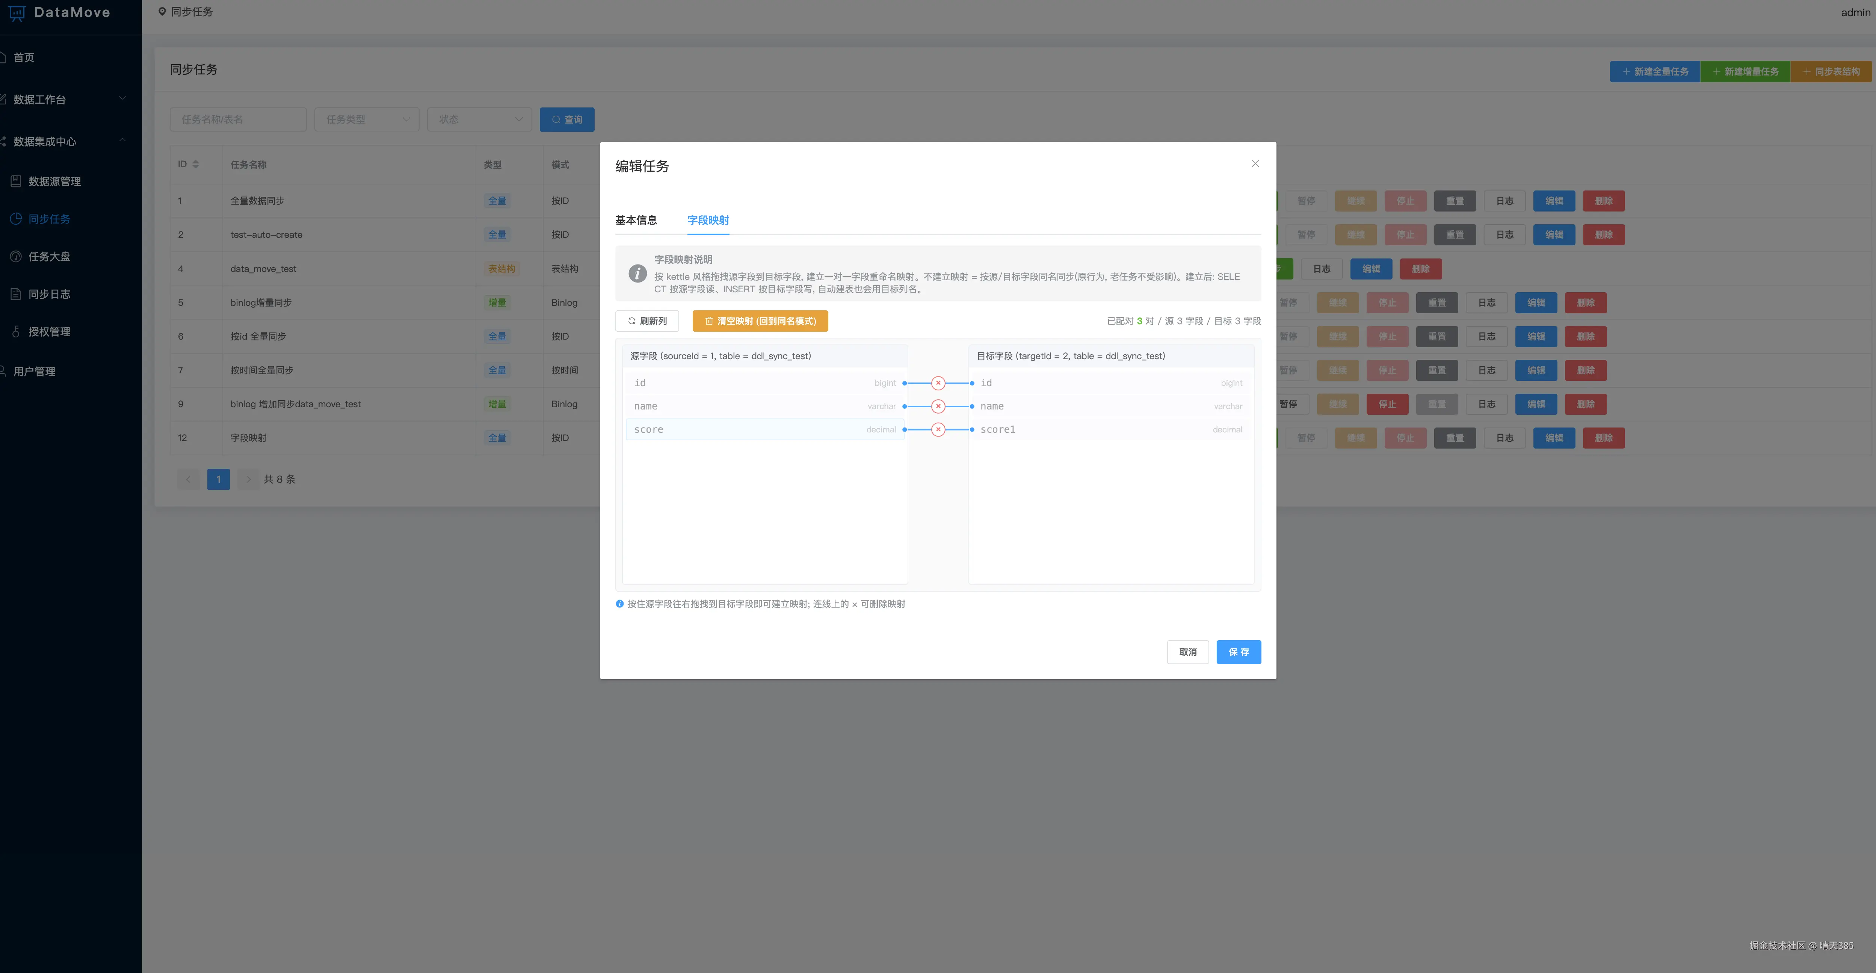
Task: Switch to the 基本信息 tab
Action: [x=636, y=220]
